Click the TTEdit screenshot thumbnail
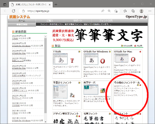 pos(60,59)
